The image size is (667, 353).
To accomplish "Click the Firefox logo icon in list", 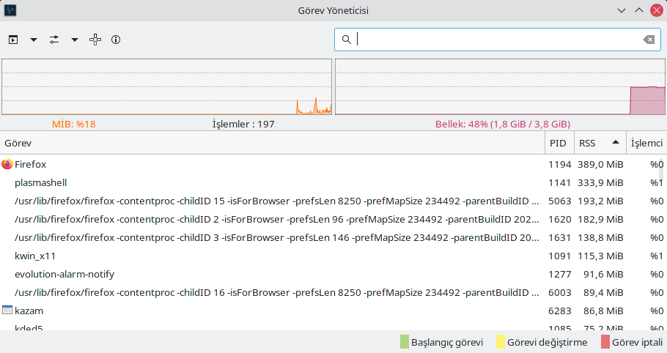I will tap(7, 163).
